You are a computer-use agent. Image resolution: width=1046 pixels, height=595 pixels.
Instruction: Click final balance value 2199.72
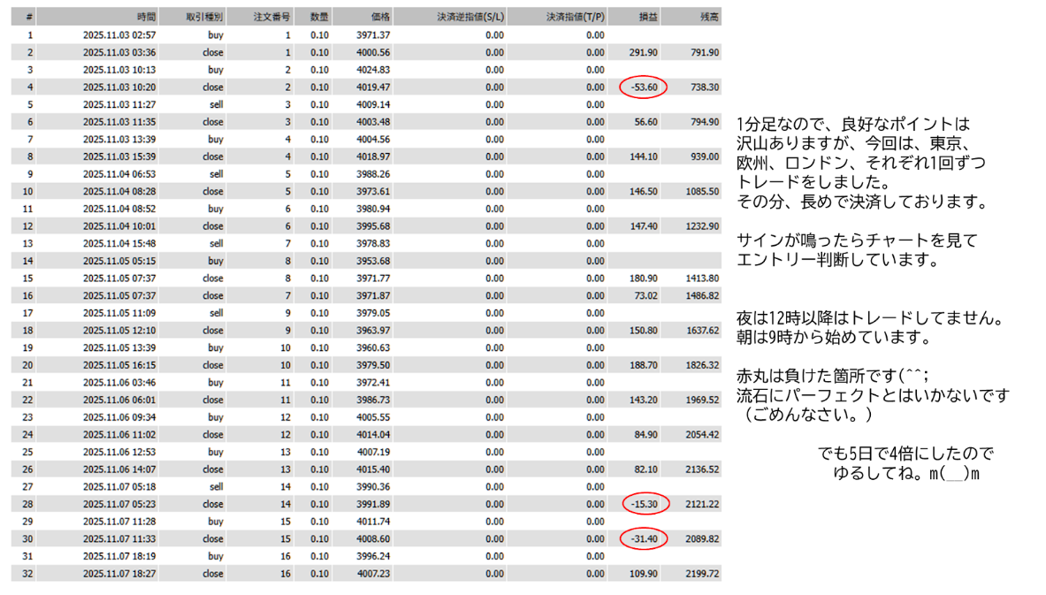click(702, 574)
